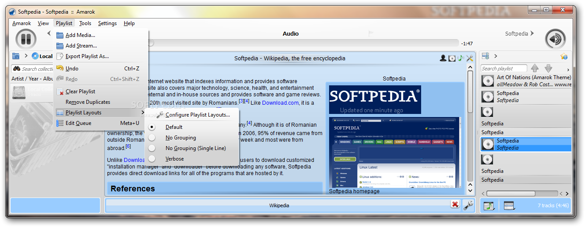Click the track progression music-note icon
Image resolution: width=585 pixels, height=227 pixels.
click(x=489, y=205)
